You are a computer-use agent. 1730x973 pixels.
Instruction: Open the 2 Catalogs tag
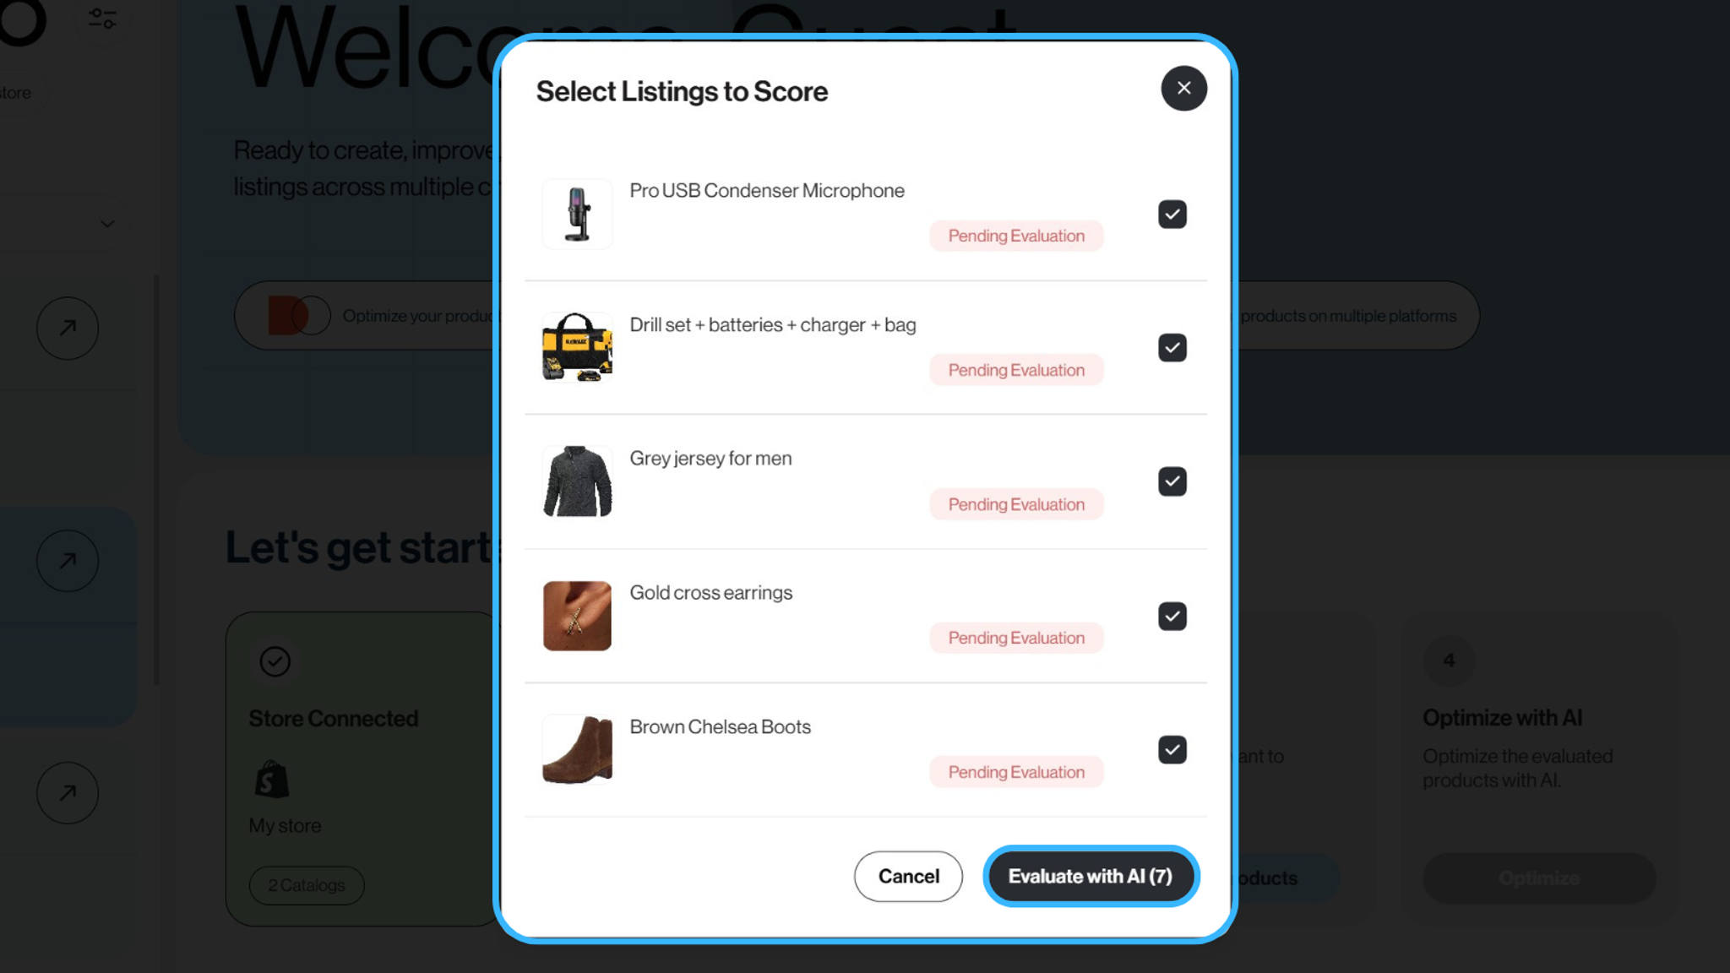[x=307, y=885]
